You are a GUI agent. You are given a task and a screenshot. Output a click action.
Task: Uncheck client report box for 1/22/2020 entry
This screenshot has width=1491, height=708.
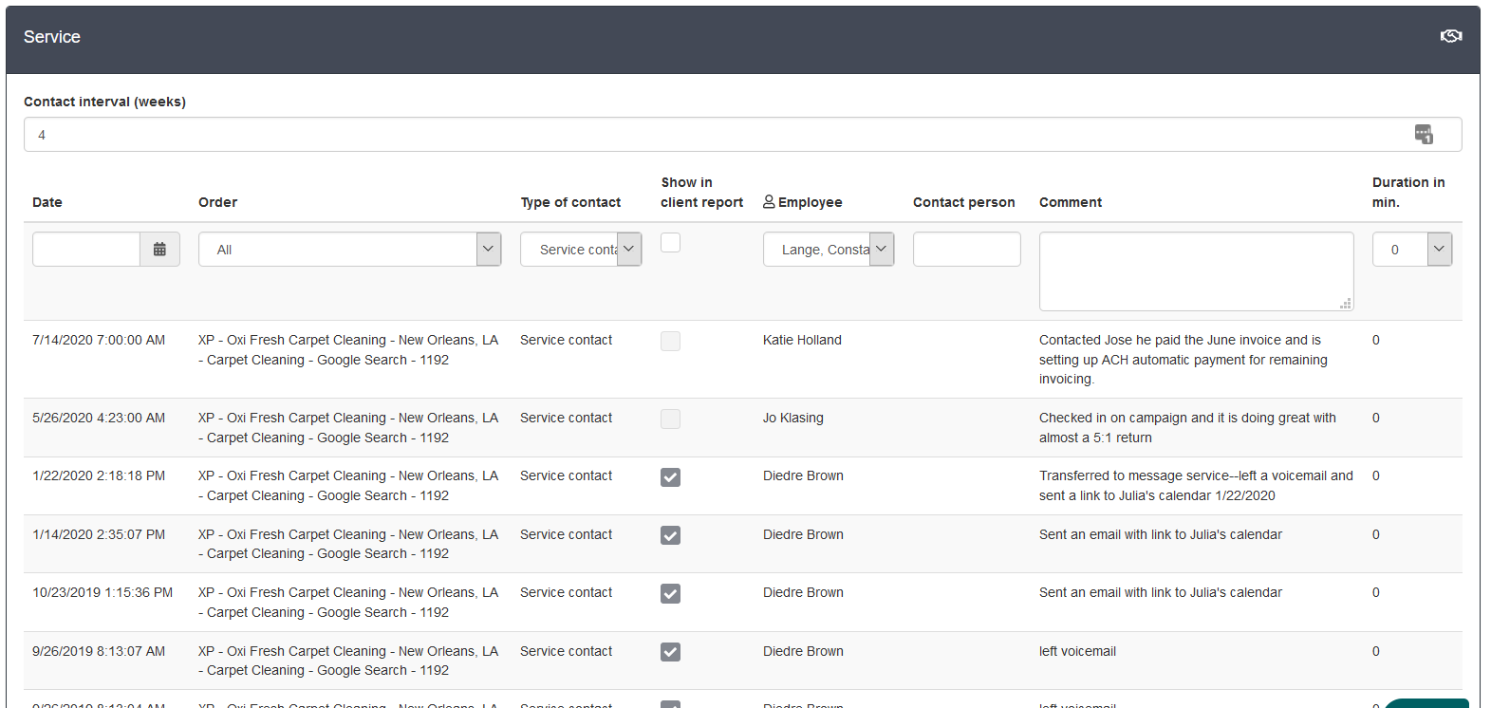pyautogui.click(x=670, y=477)
